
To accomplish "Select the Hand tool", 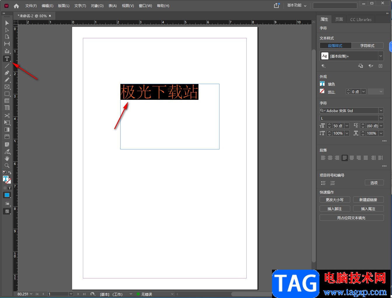I will (7, 158).
